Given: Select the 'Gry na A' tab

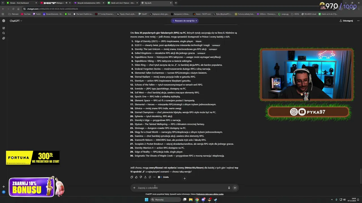Looking at the screenshot, I should 156,3.
